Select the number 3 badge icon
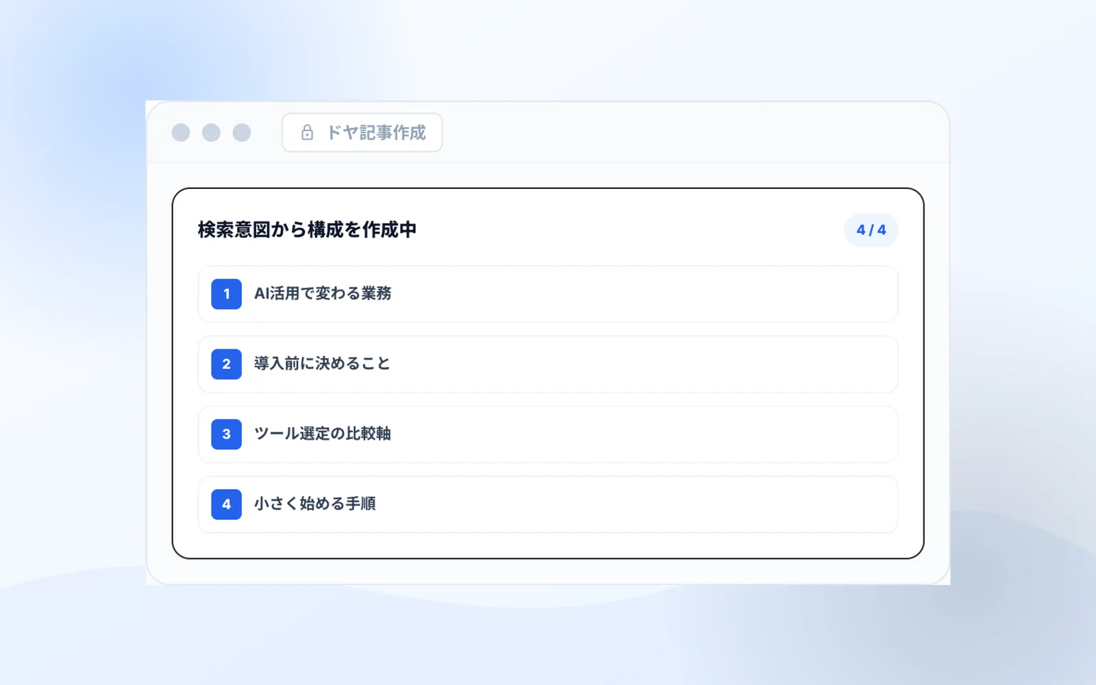The image size is (1096, 685). click(x=226, y=434)
